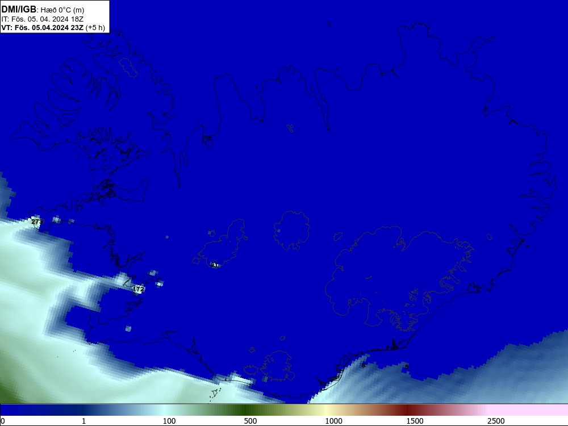The height and width of the screenshot is (426, 568).
Task: Click the '500' label on the colour scale
Action: point(250,421)
